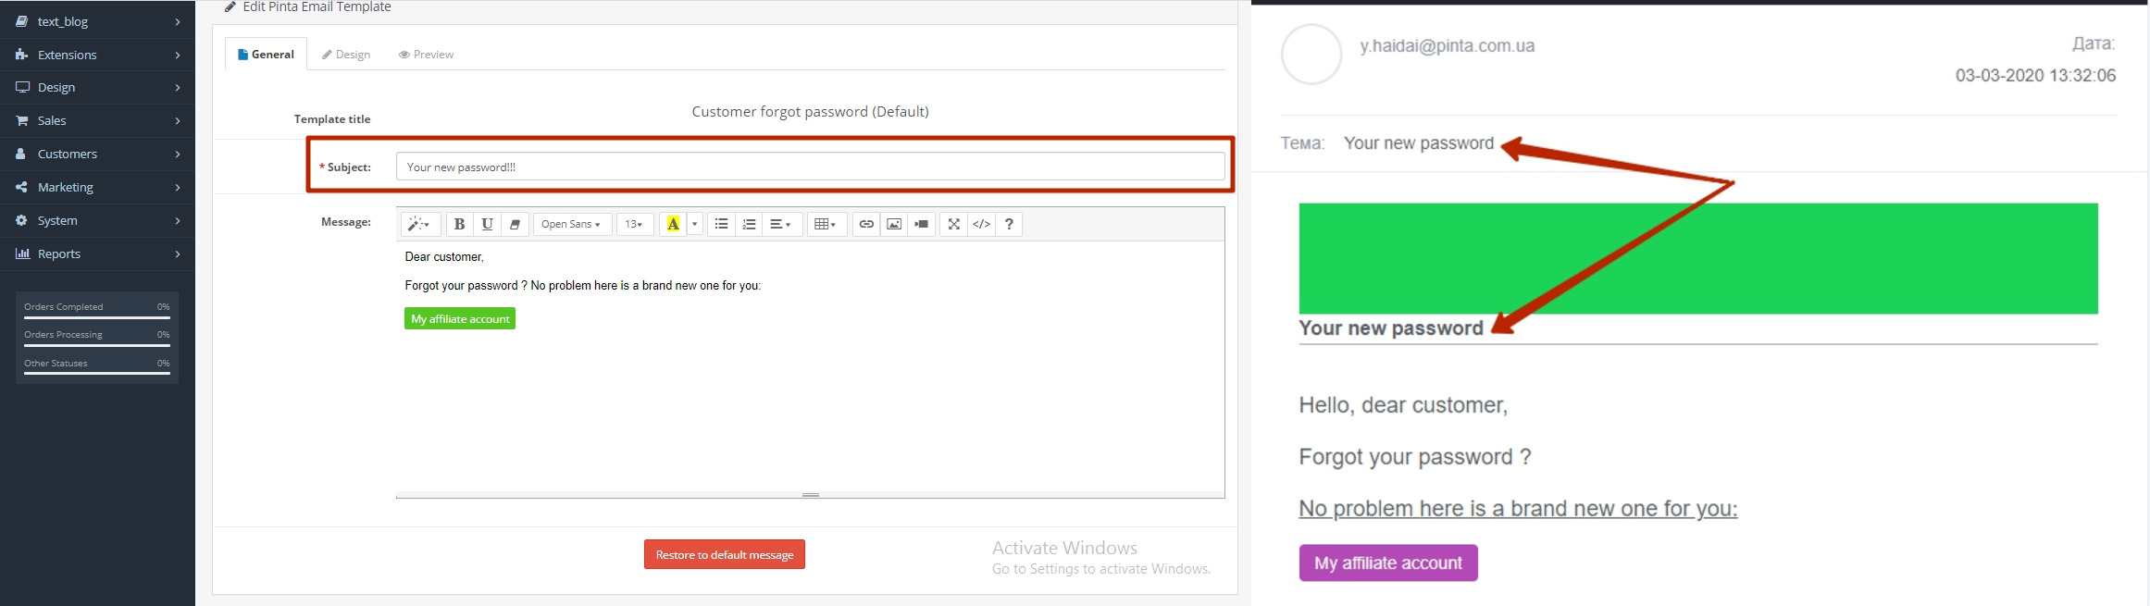2150x606 pixels.
Task: Click Restore to default message button
Action: click(724, 554)
